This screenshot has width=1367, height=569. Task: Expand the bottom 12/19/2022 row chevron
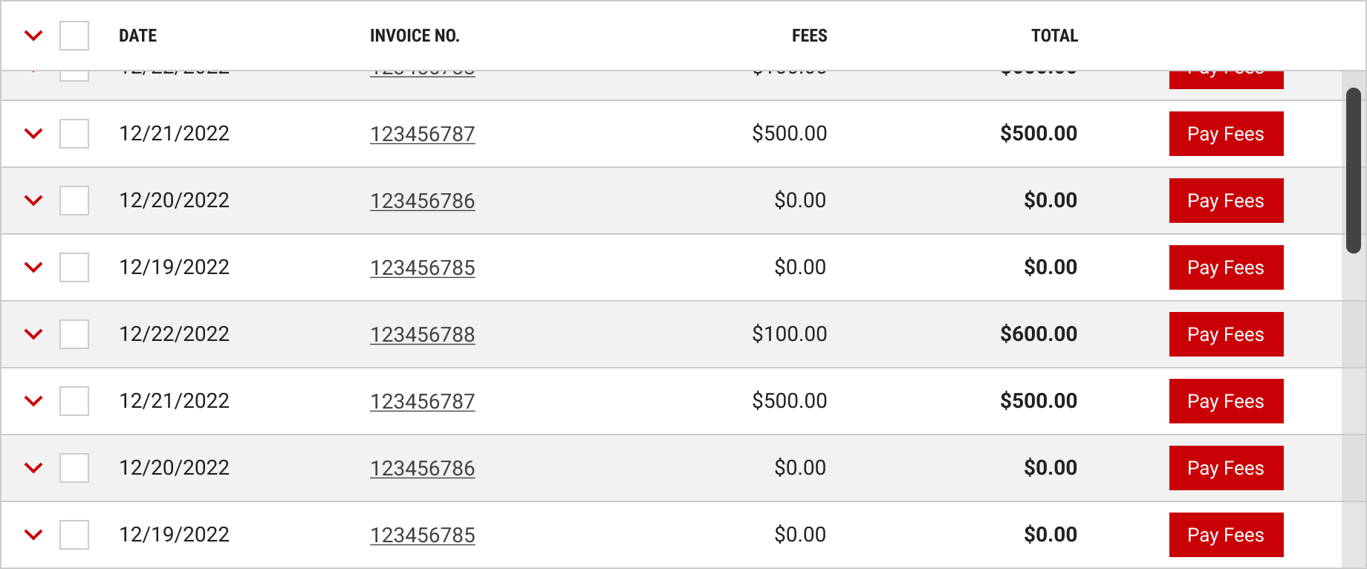[x=33, y=535]
